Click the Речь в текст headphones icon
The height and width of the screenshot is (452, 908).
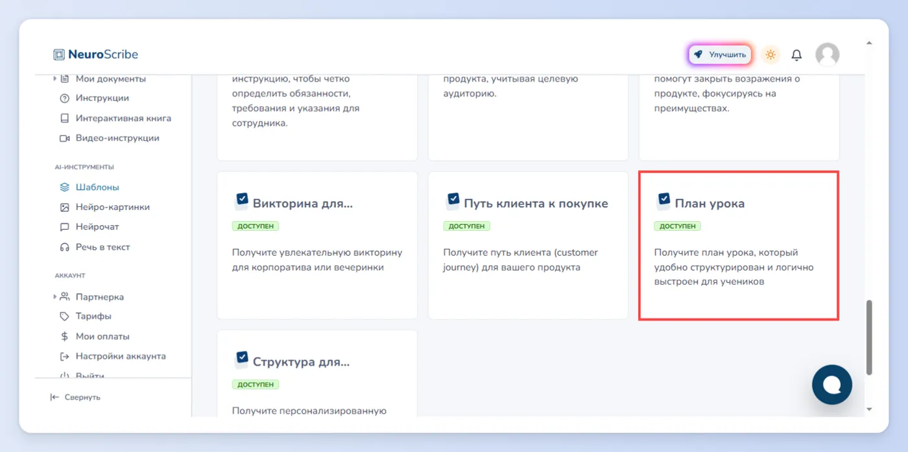coord(64,247)
